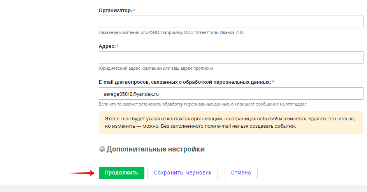Click the hint about Юридический адрес компании
The height and width of the screenshot is (192, 367).
(156, 69)
